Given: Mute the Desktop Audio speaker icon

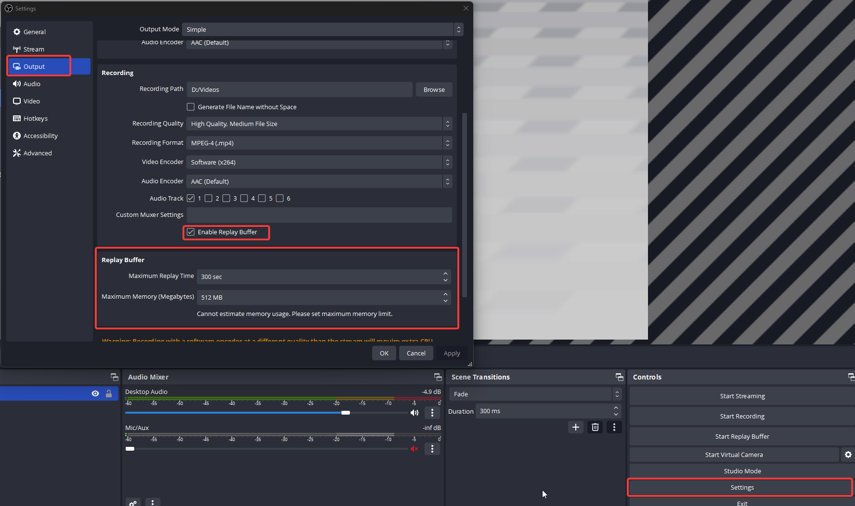Looking at the screenshot, I should coord(414,413).
